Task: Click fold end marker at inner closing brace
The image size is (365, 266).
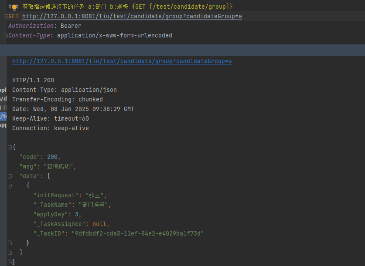Action: pyautogui.click(x=10, y=243)
